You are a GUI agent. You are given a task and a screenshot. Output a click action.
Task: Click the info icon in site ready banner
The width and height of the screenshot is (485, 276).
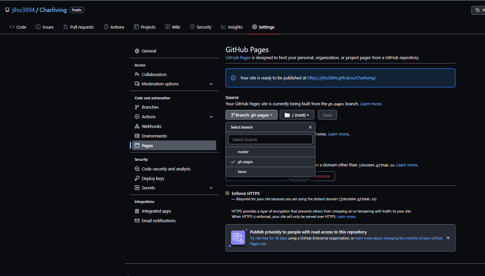coord(233,78)
